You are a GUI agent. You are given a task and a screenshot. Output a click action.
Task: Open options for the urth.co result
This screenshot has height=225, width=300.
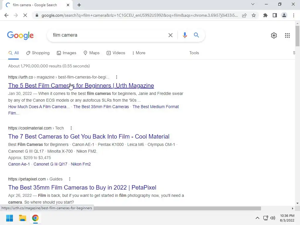[x=117, y=77]
